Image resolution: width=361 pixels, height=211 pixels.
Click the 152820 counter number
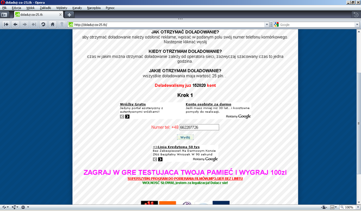(x=199, y=85)
